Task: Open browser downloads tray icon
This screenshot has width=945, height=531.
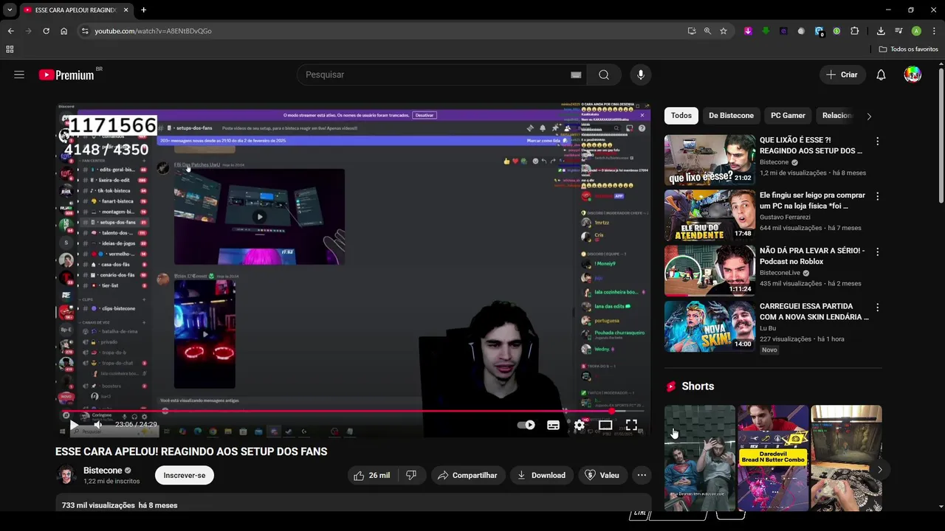Action: coord(881,31)
